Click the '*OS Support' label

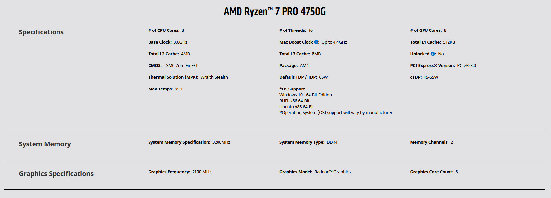[x=292, y=89]
